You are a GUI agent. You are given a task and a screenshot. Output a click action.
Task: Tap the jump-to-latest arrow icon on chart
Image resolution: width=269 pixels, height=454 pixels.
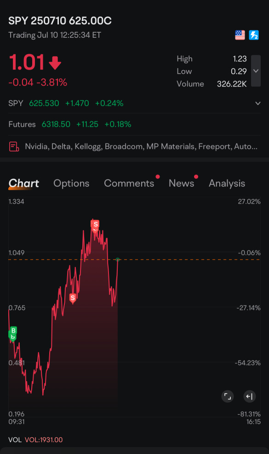point(249,396)
